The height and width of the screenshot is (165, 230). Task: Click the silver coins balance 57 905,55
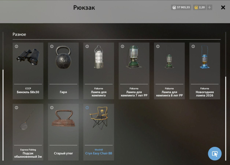181,7
